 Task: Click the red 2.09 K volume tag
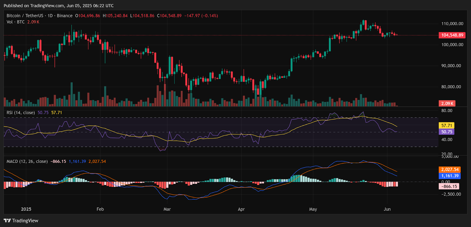pyautogui.click(x=447, y=103)
